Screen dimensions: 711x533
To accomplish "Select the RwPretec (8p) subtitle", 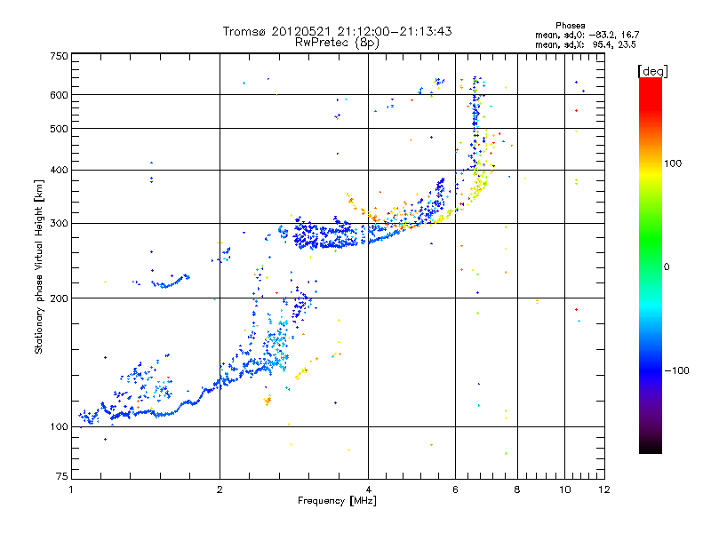I will 337,42.
